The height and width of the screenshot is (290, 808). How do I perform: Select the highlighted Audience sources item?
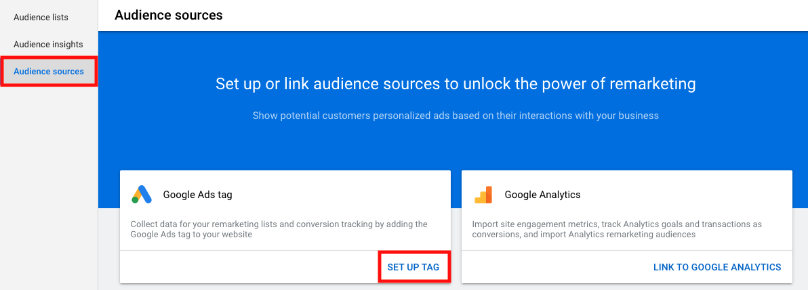[49, 72]
